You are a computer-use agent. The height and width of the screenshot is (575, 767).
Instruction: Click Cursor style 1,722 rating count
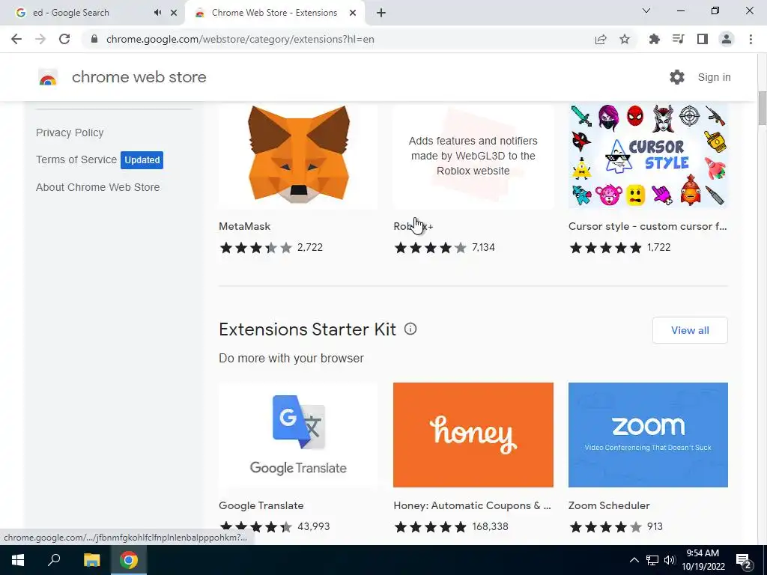tap(658, 247)
